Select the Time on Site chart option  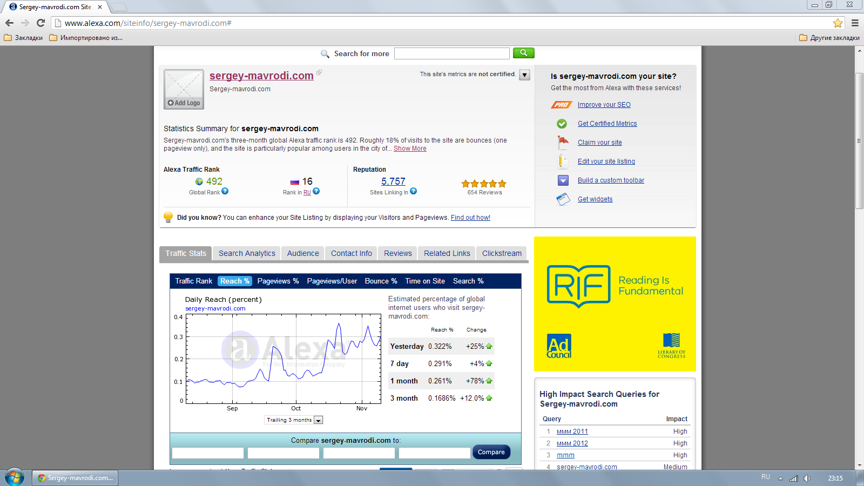(425, 281)
